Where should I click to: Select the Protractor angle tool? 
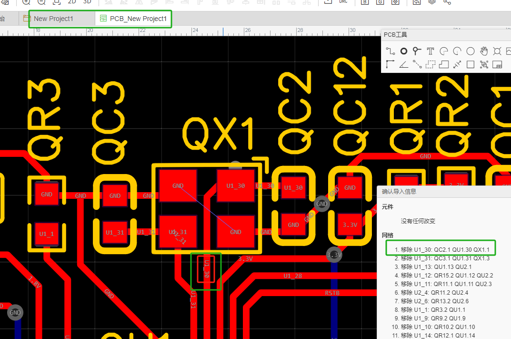coord(404,64)
